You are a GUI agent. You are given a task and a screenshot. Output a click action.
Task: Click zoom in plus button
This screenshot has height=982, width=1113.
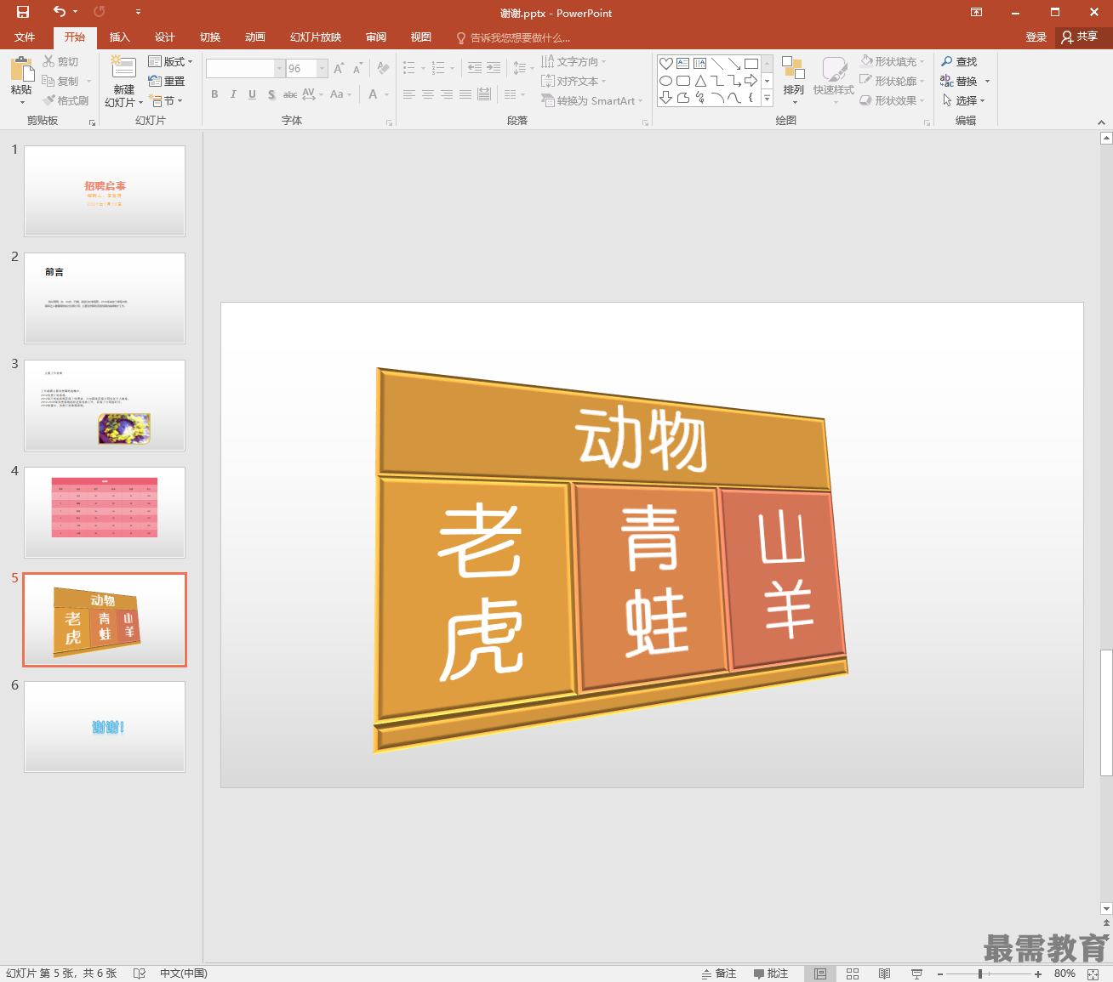(x=1038, y=973)
